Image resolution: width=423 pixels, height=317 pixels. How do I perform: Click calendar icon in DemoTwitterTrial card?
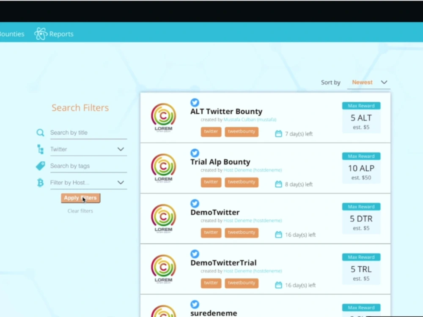click(278, 285)
